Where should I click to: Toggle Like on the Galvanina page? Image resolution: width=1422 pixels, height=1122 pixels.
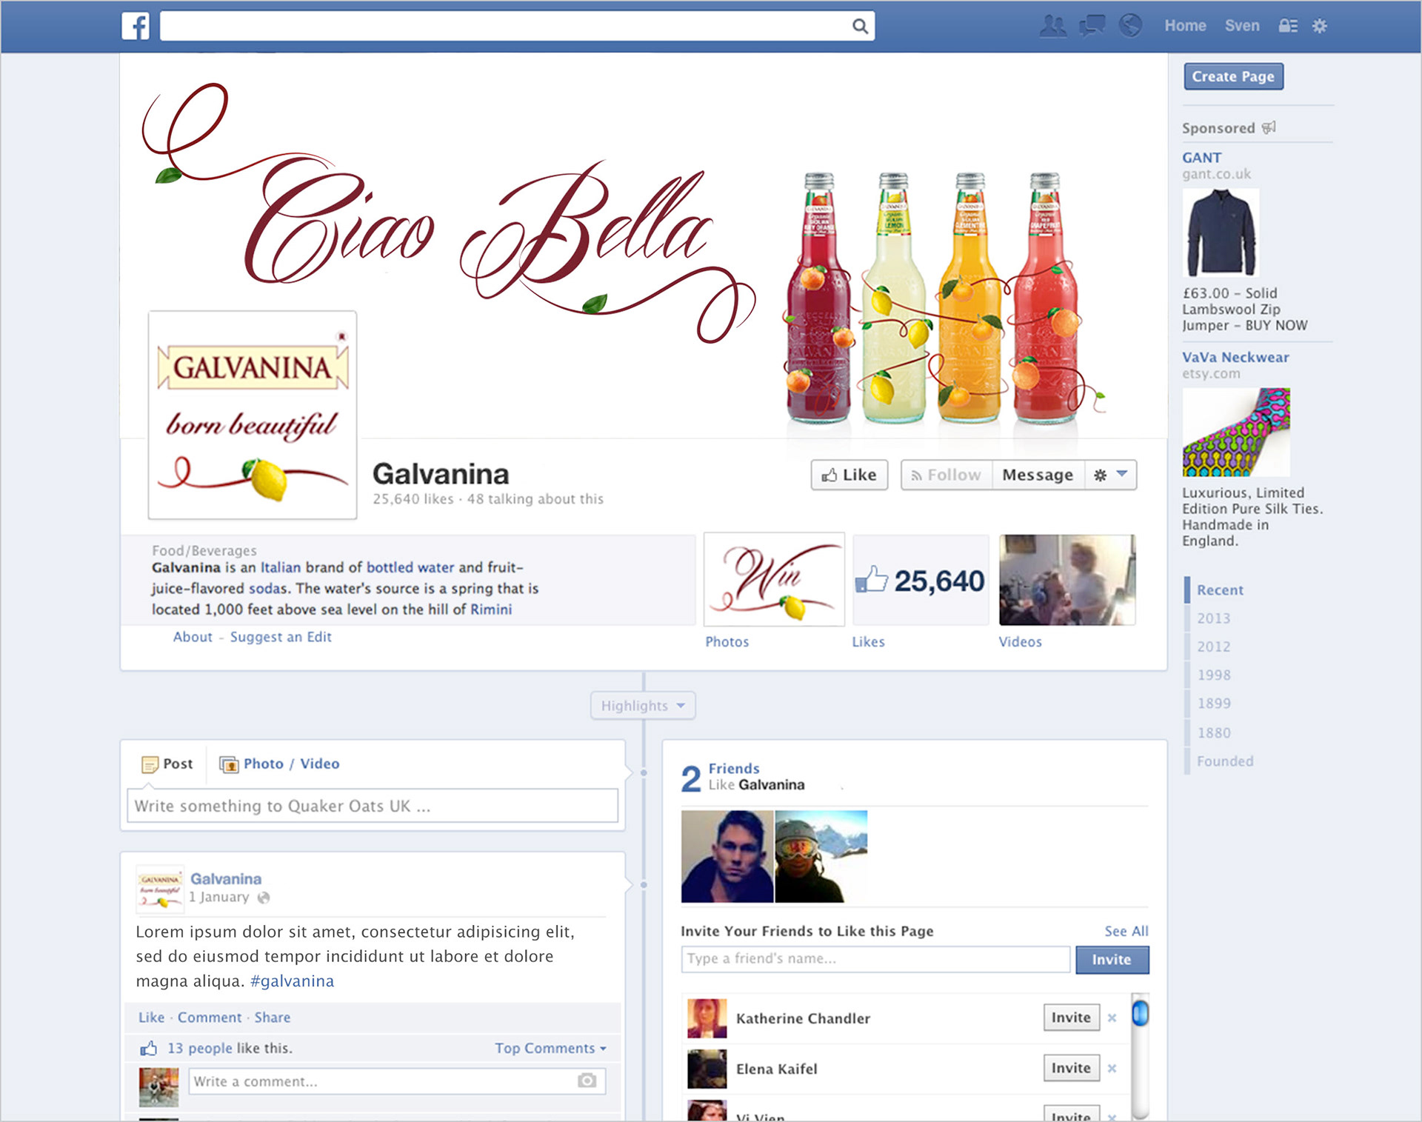tap(849, 475)
